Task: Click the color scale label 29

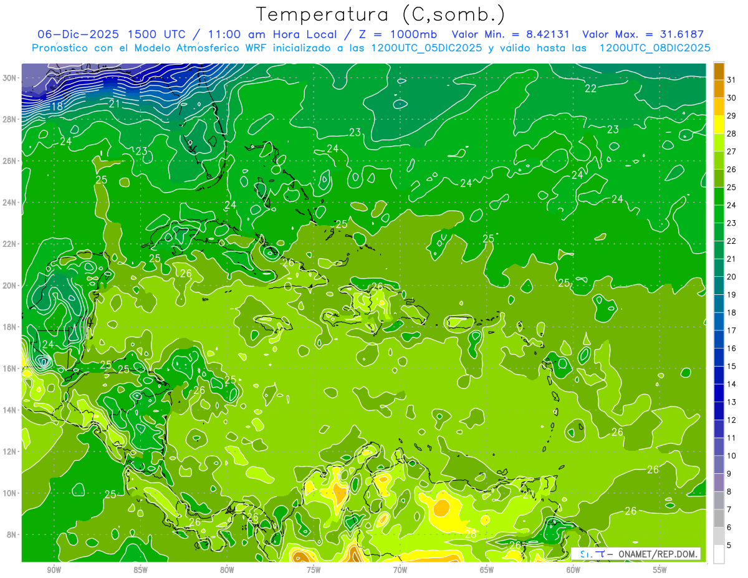Action: point(731,115)
